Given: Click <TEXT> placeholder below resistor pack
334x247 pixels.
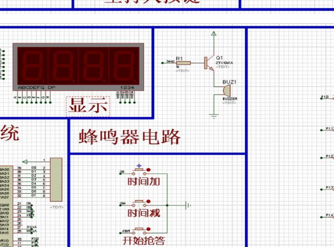Looking at the screenshot, I should [x=57, y=207].
